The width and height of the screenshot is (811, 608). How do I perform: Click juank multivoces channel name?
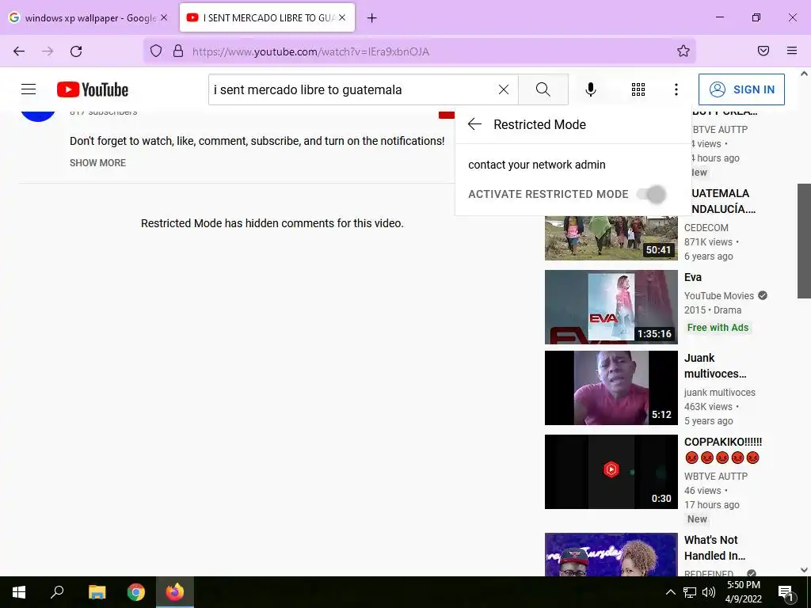coord(719,393)
